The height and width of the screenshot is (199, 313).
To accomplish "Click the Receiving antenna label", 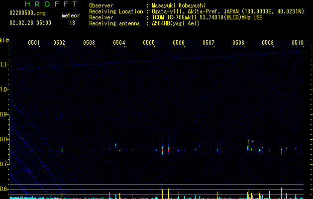I will click(114, 23).
